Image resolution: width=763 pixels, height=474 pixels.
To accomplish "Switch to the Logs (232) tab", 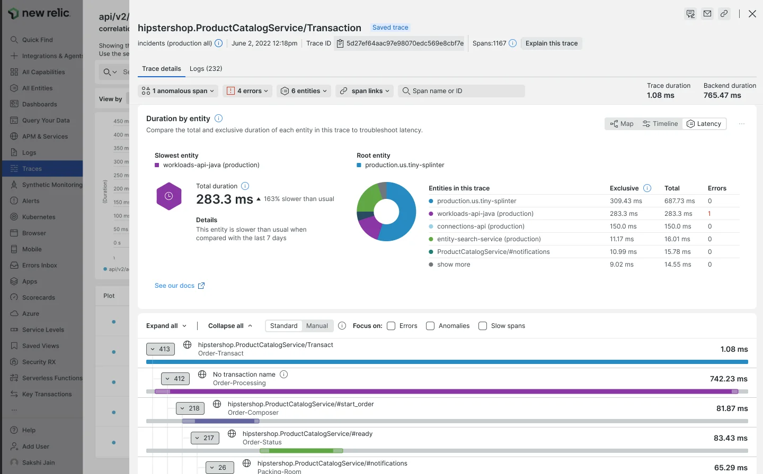I will pos(206,68).
